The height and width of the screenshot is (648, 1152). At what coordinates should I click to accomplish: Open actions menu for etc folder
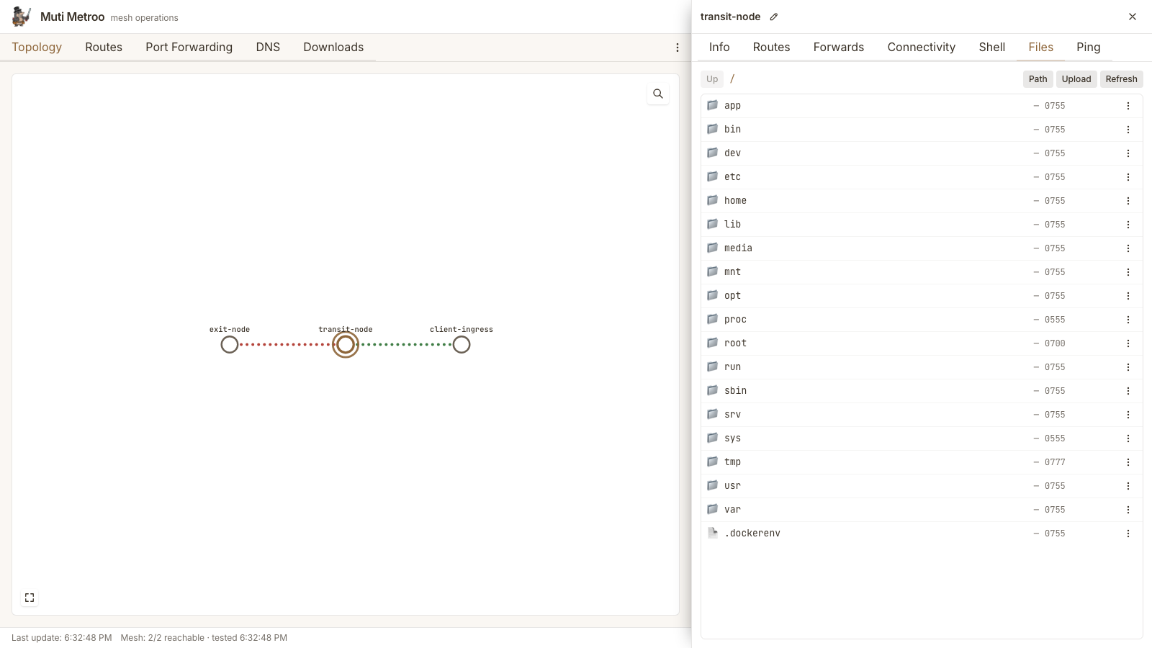point(1128,177)
